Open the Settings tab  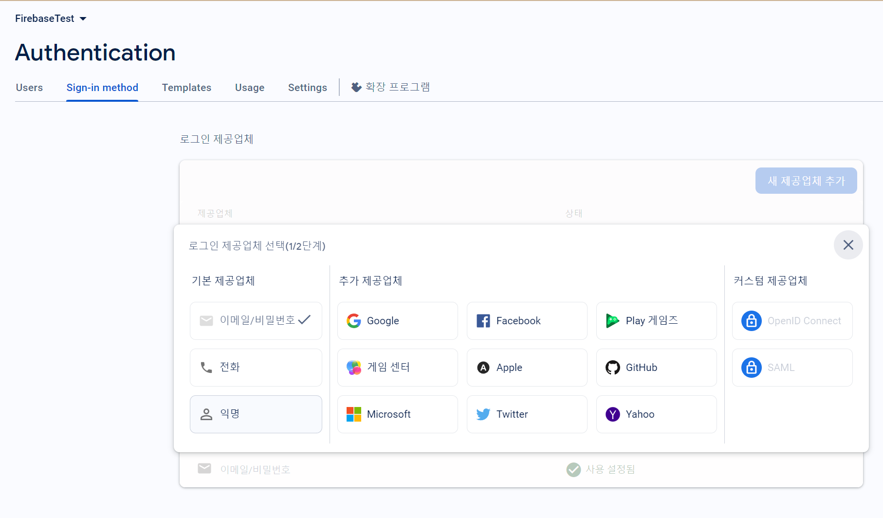coord(308,88)
